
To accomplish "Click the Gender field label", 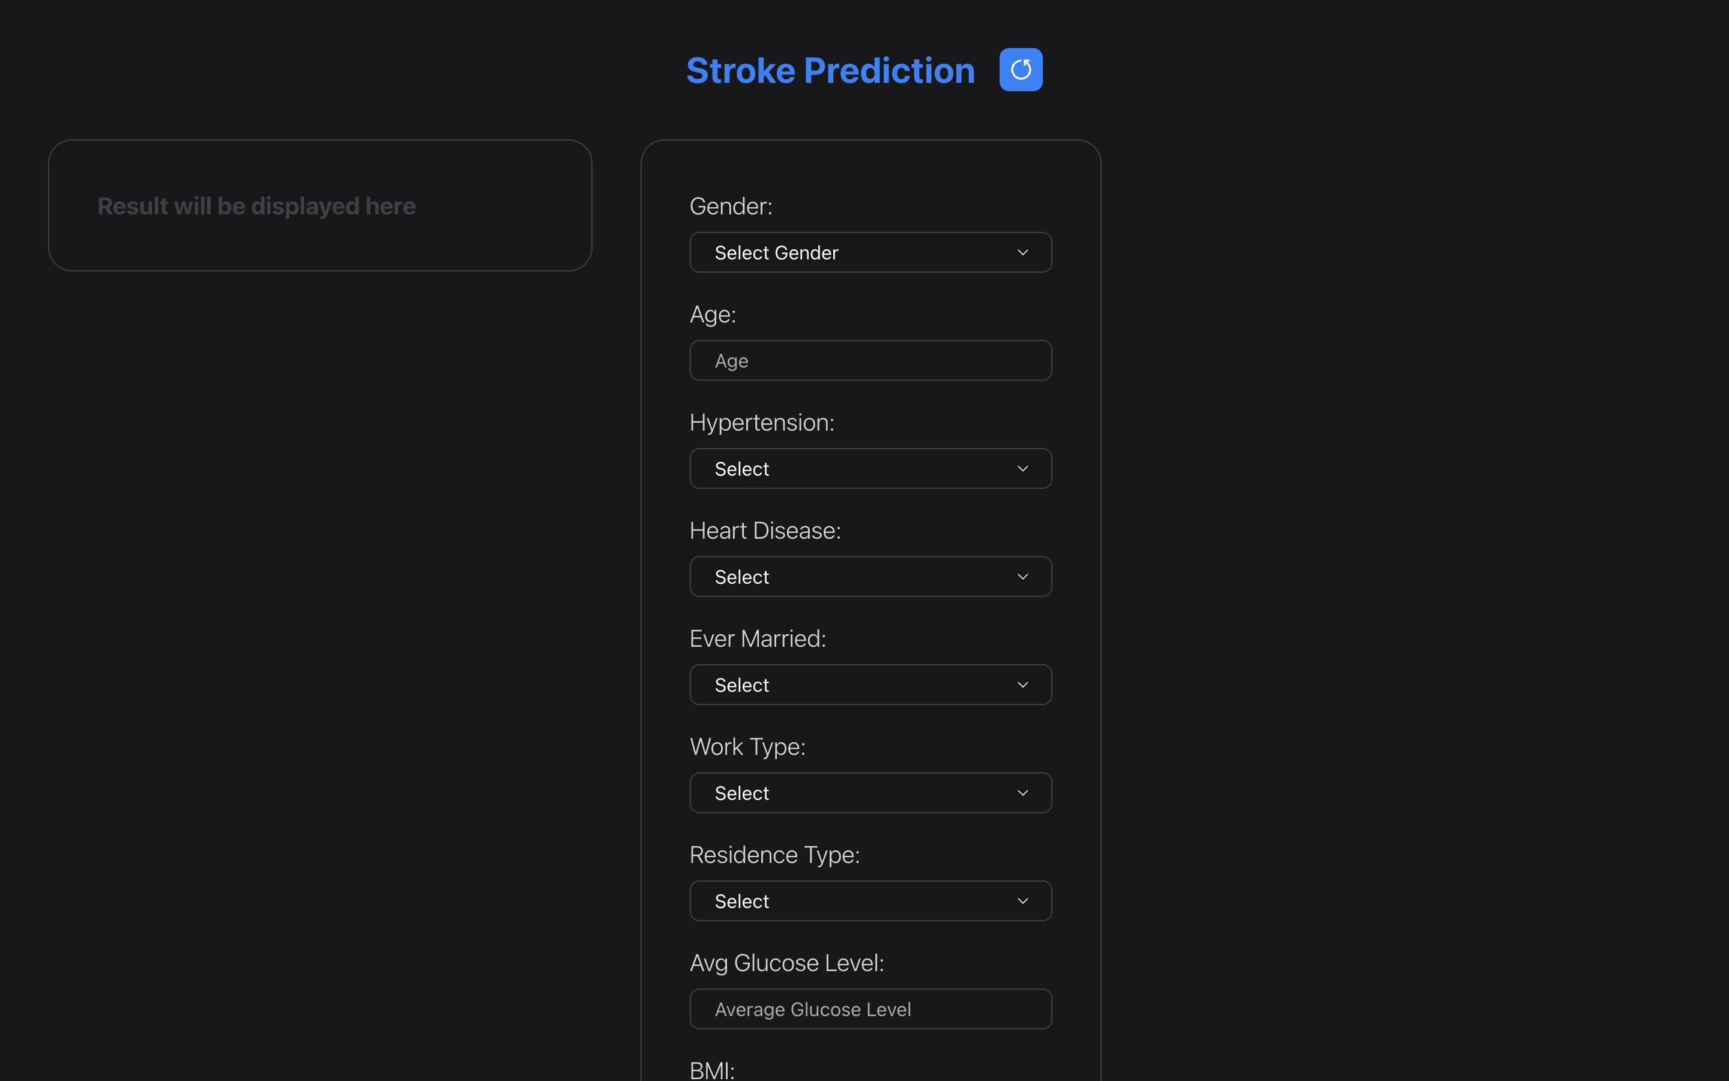I will point(730,206).
